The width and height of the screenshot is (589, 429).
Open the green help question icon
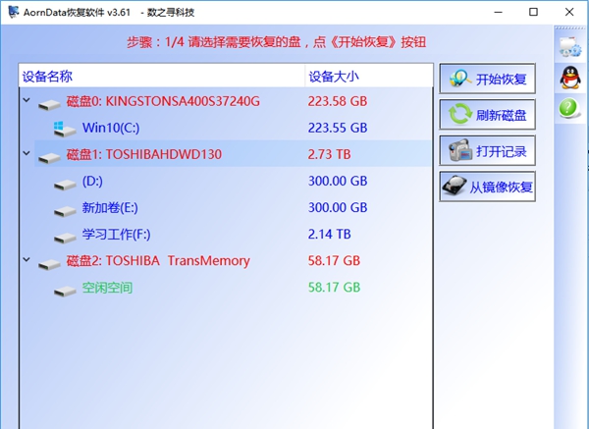(568, 108)
